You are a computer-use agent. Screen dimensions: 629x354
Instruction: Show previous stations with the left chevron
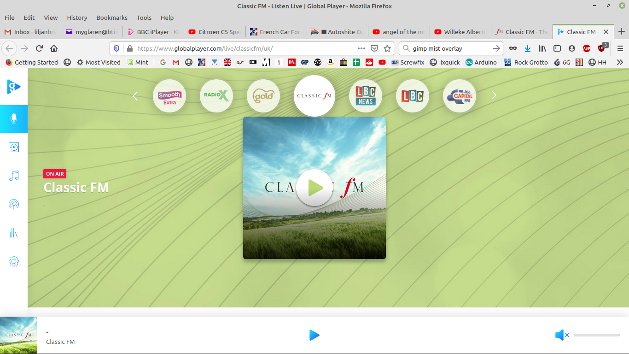(x=135, y=96)
